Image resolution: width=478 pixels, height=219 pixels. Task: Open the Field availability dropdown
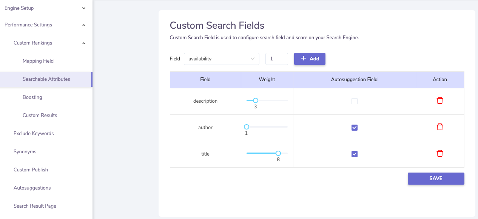[222, 59]
